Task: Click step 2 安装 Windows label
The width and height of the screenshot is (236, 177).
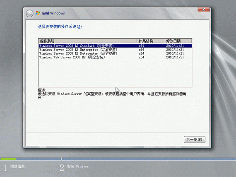Action: click(78, 167)
